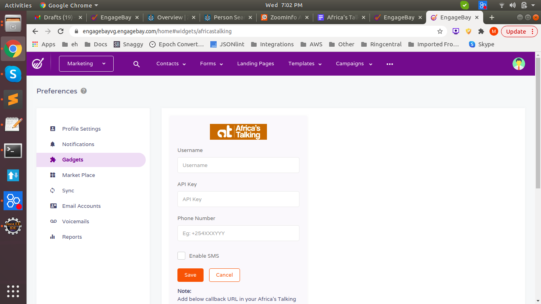
Task: Expand the Campaigns menu
Action: (354, 64)
